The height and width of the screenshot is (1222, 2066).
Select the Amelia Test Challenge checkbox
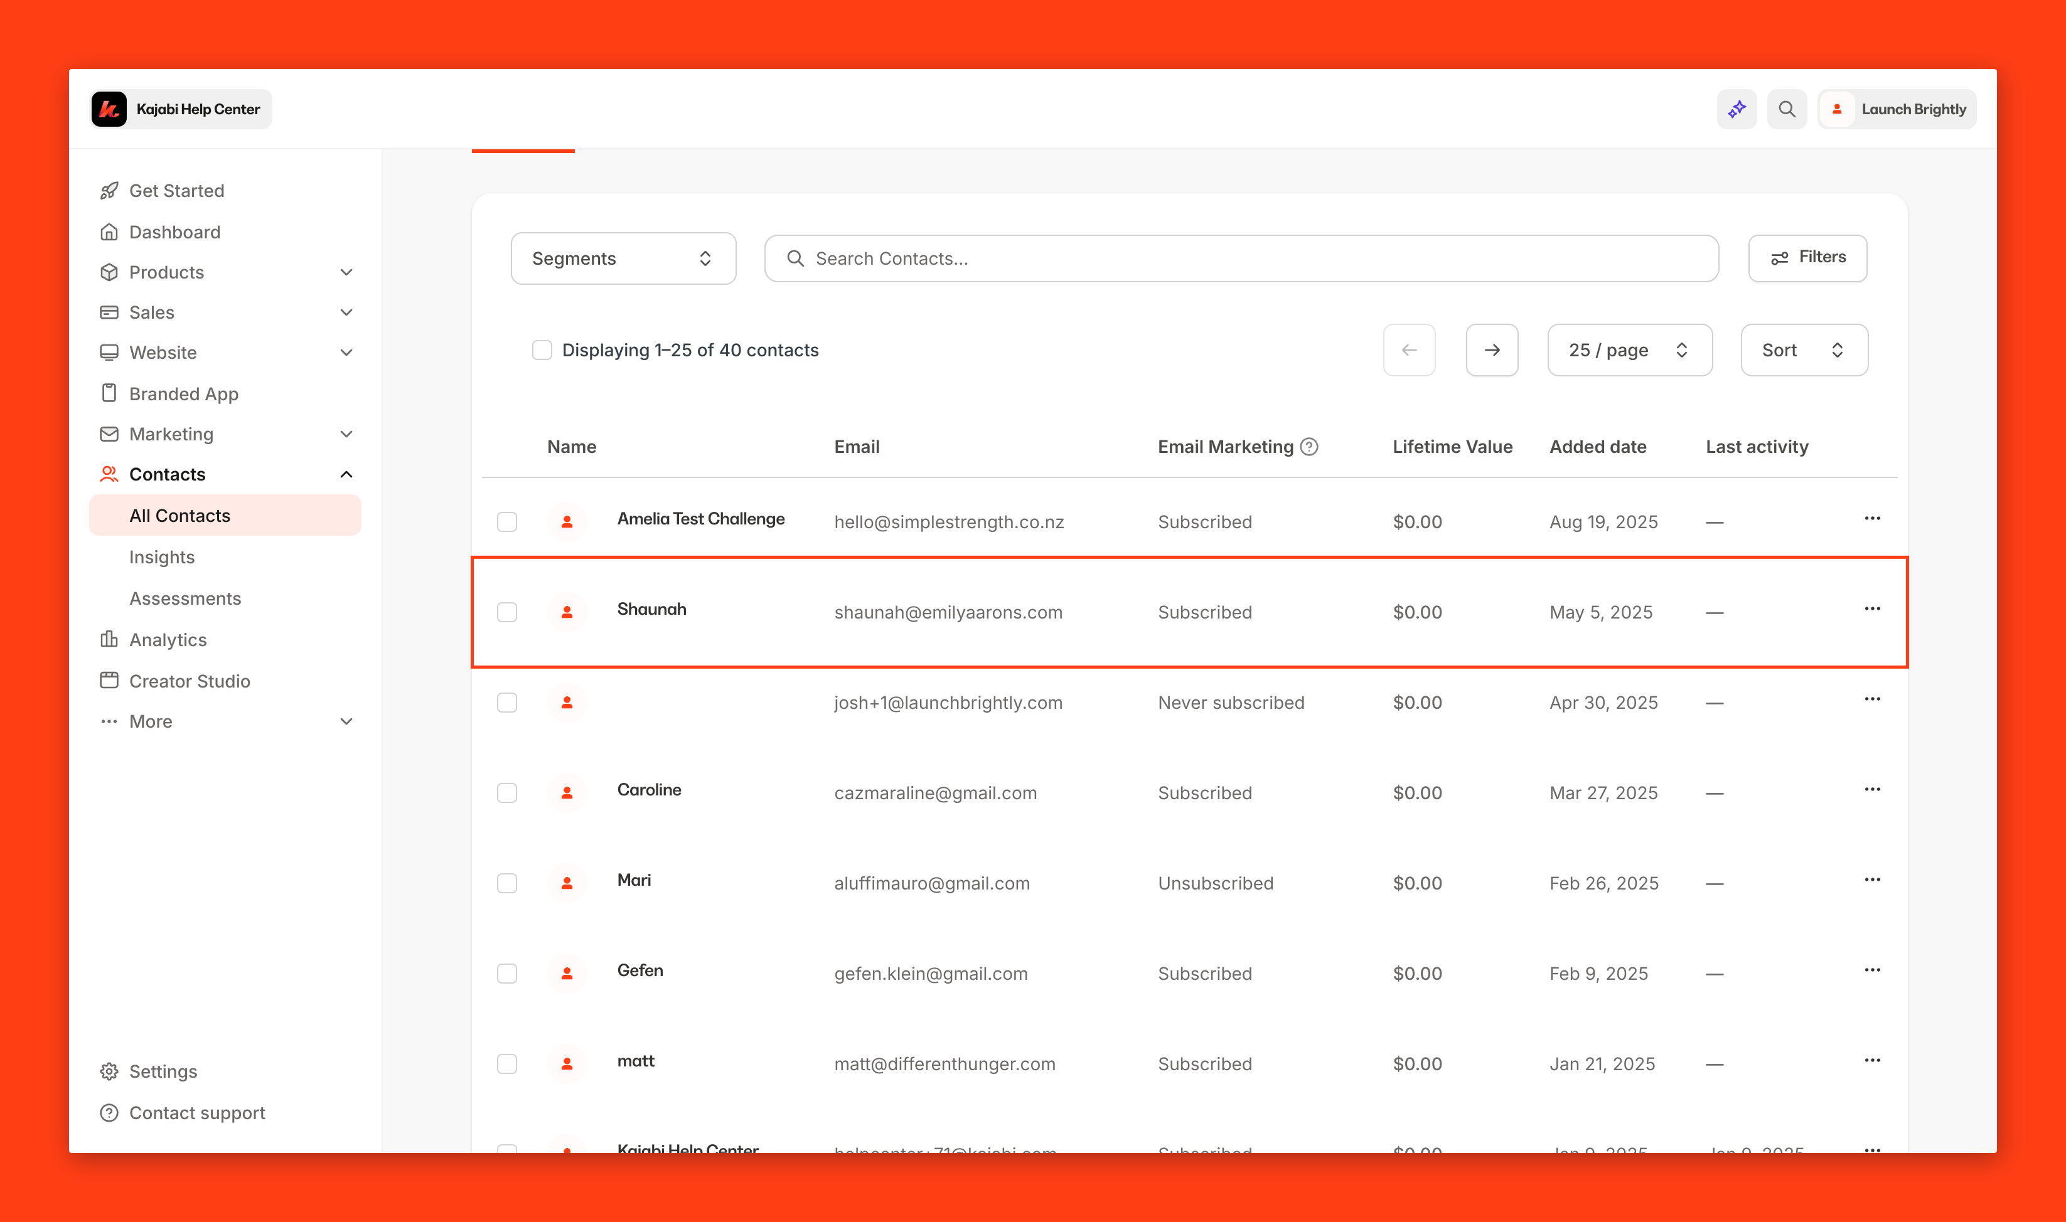[x=506, y=522]
